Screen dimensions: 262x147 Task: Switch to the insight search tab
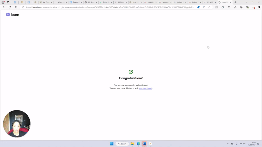pos(180,2)
